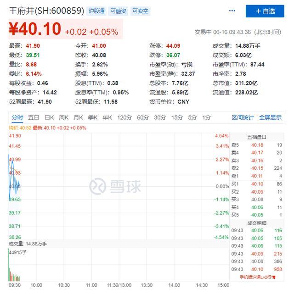Image resolution: width=294 pixels, height=294 pixels.
Task: Click the 10:00 time axis label
Action: (36, 285)
